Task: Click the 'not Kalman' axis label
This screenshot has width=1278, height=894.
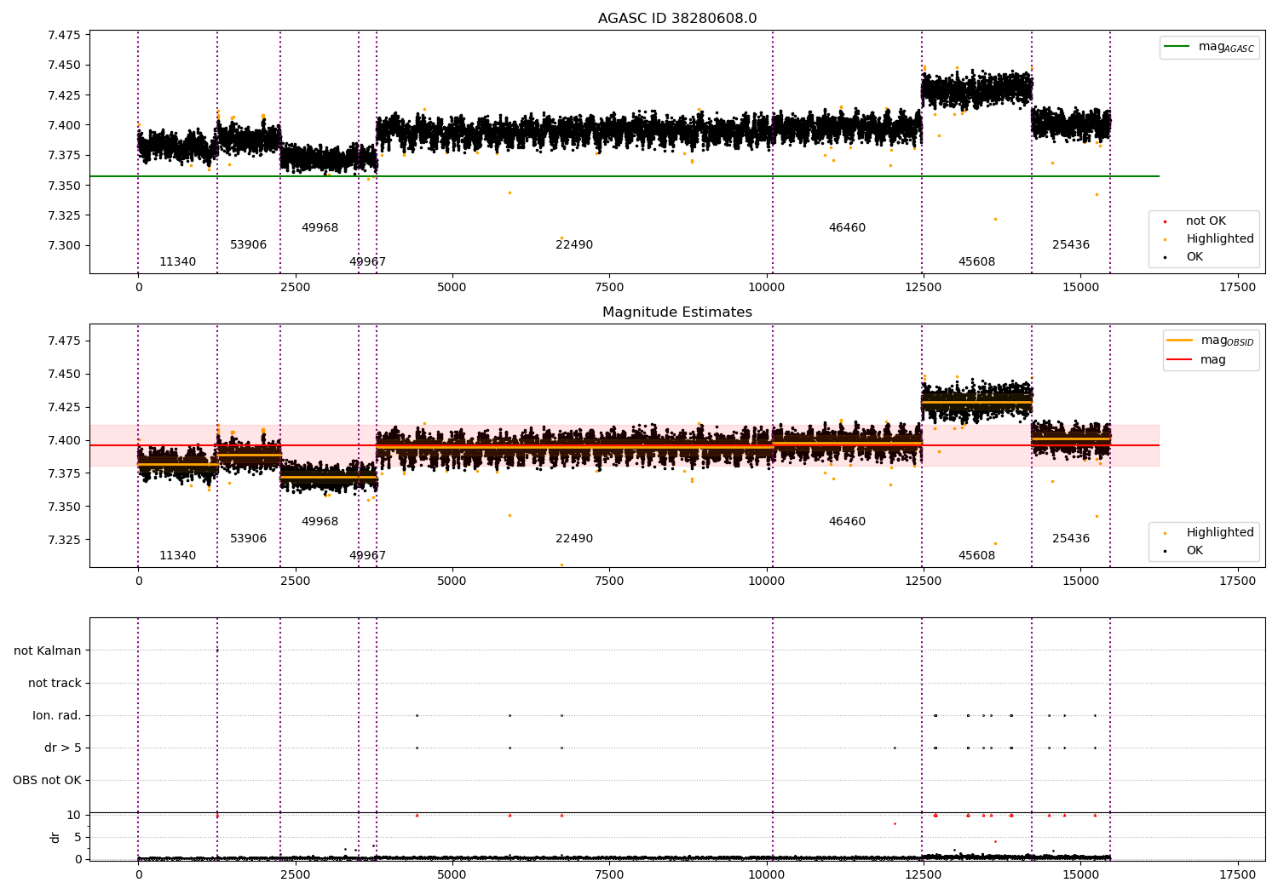Action: 48,650
